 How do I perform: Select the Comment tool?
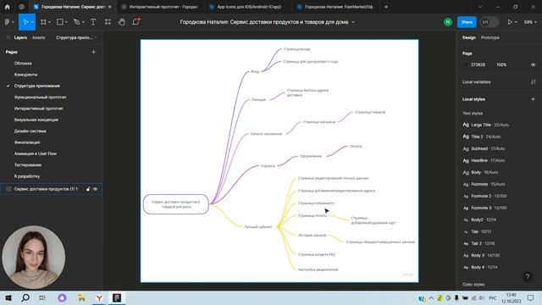[x=135, y=22]
